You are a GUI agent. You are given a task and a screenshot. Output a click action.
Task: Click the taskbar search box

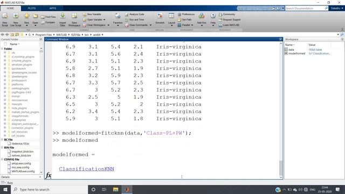click(49, 189)
